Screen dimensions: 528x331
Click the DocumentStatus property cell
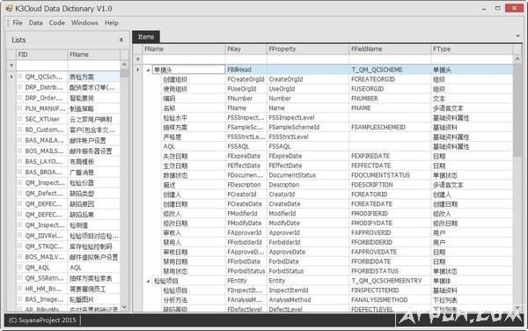[x=308, y=175]
